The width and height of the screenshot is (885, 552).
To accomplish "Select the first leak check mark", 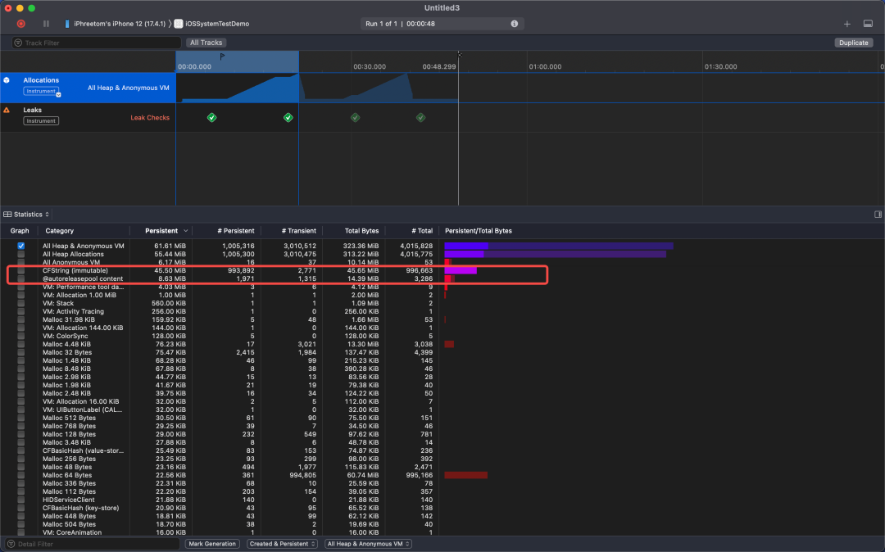I will [211, 117].
